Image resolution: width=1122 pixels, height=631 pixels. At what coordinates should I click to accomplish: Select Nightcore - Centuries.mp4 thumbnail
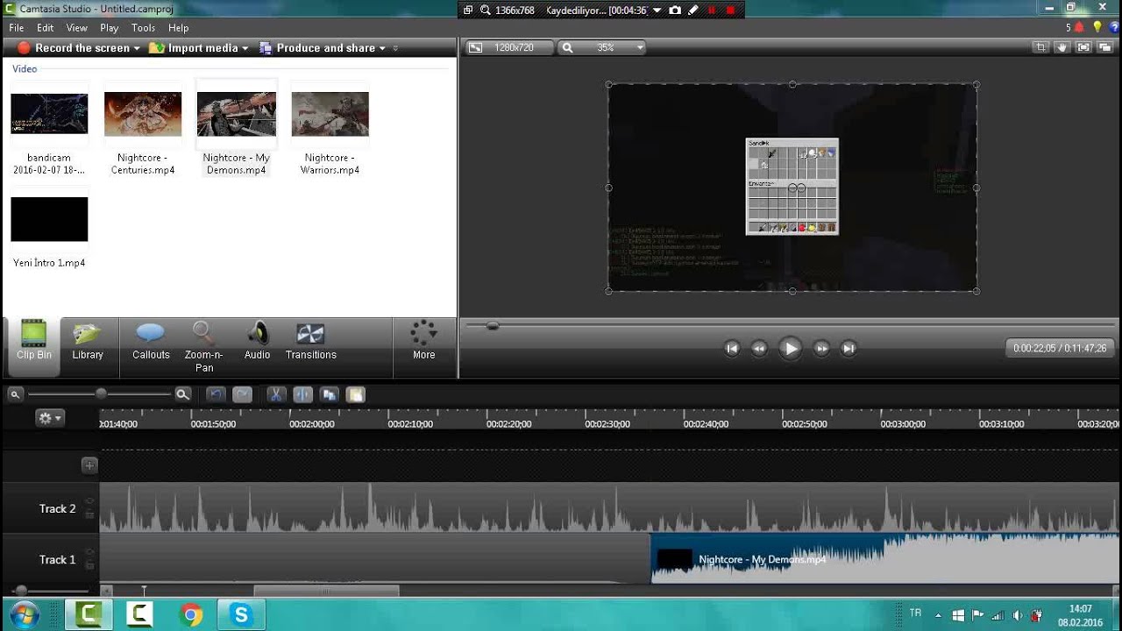(143, 114)
